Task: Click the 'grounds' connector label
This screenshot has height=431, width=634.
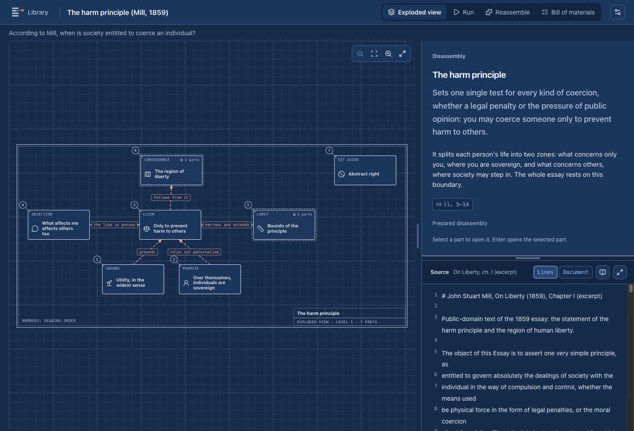Action: (x=147, y=252)
